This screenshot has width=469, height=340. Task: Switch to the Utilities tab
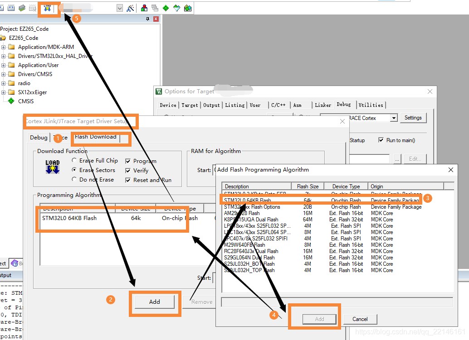pos(371,105)
